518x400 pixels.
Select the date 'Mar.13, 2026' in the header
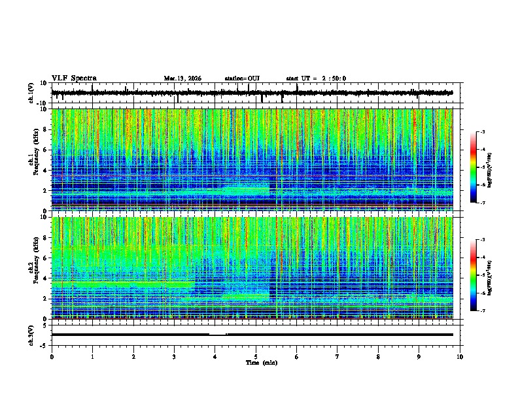pyautogui.click(x=182, y=78)
